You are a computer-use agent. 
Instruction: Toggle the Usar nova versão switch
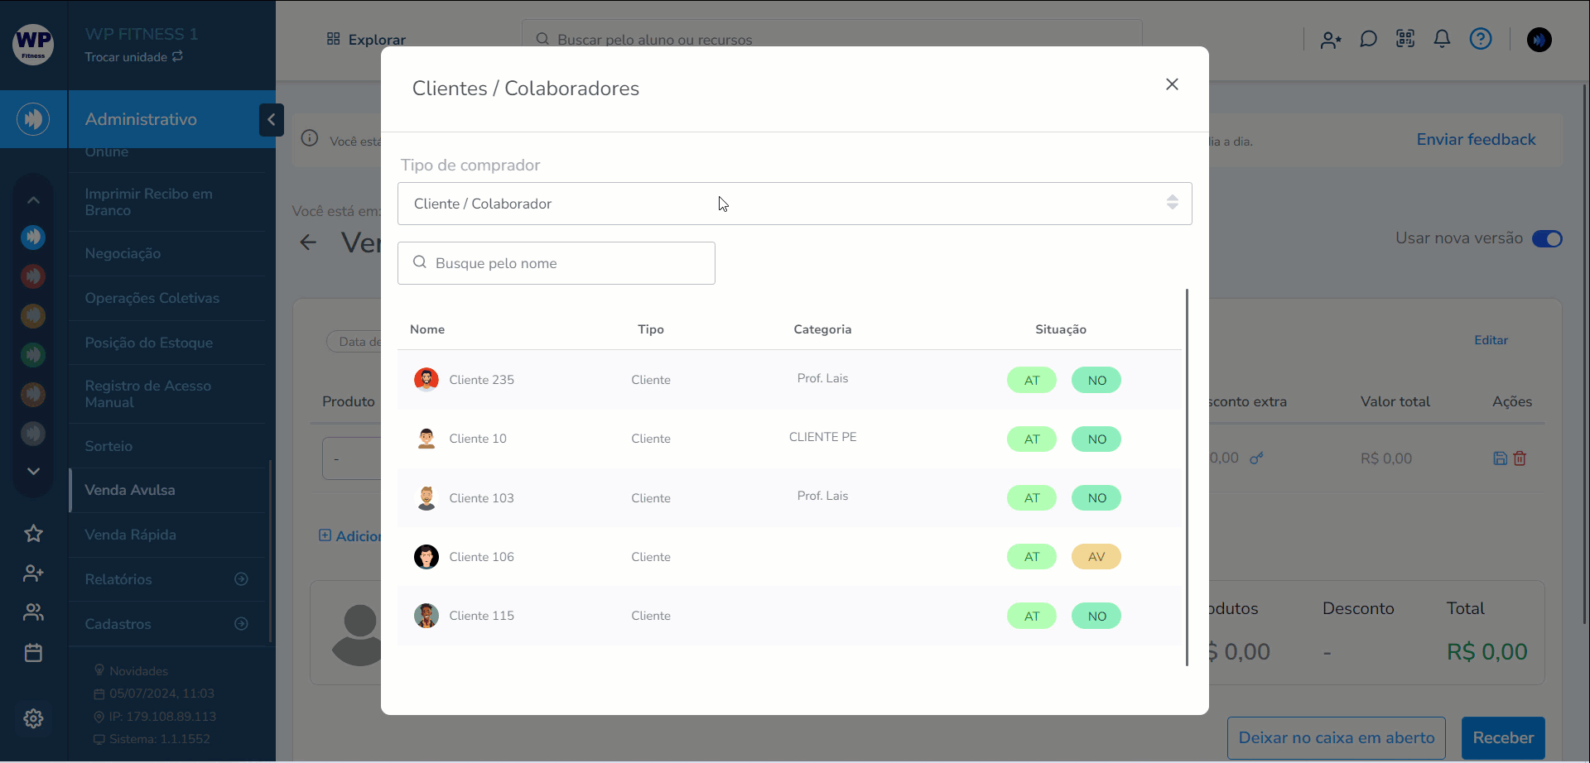click(x=1546, y=239)
